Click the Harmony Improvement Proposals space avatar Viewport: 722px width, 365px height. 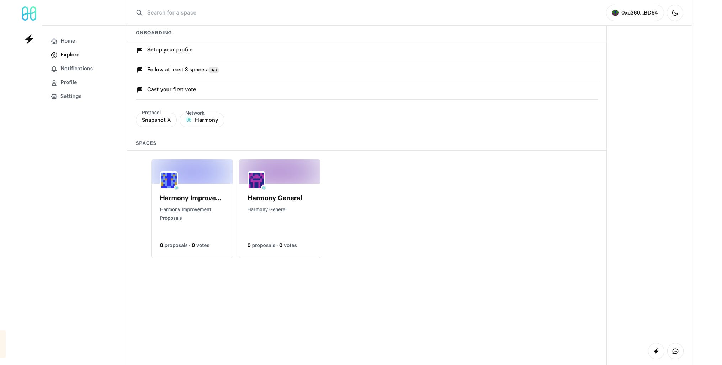169,180
